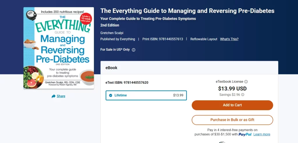Click the What's This? link
This screenshot has height=143, width=298.
tap(229, 39)
